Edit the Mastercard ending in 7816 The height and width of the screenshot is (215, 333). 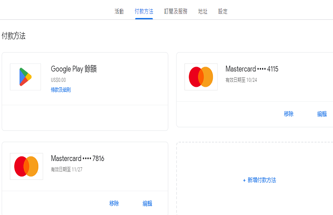click(148, 203)
